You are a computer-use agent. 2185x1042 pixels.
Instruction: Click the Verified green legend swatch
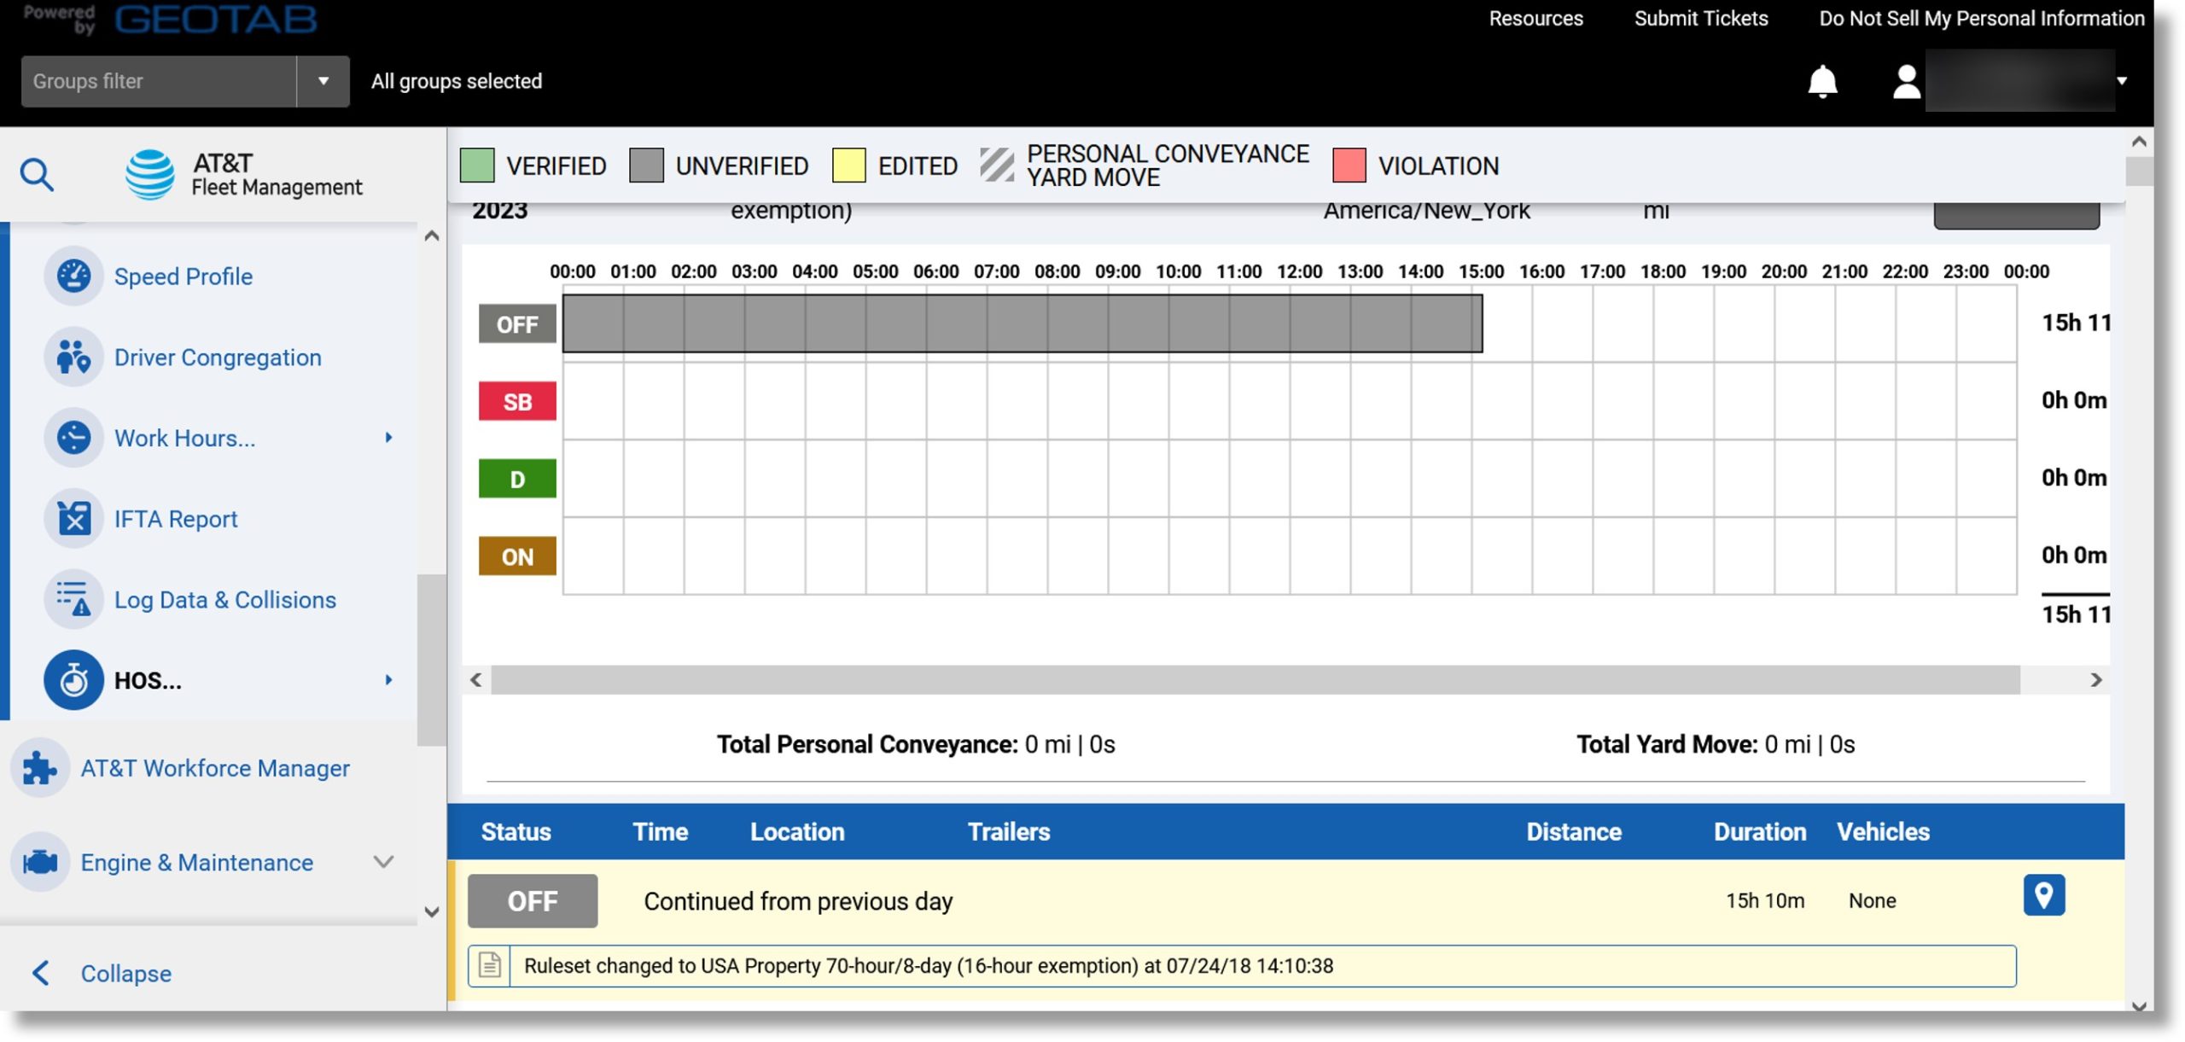pos(477,165)
